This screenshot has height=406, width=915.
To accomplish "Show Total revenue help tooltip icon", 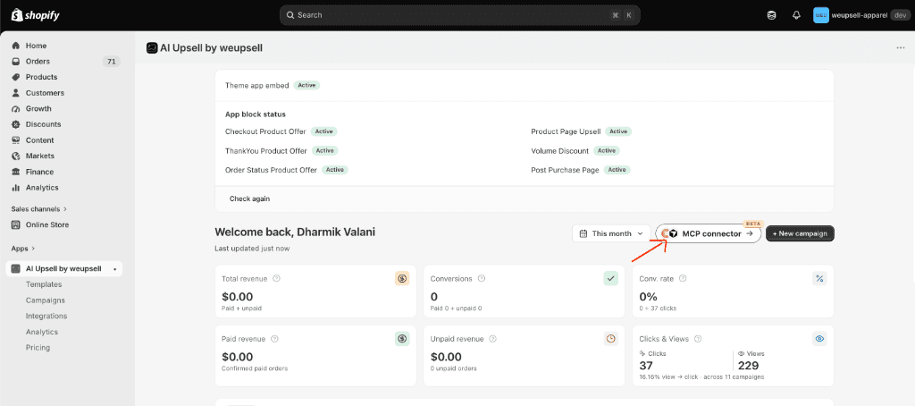I will click(277, 279).
